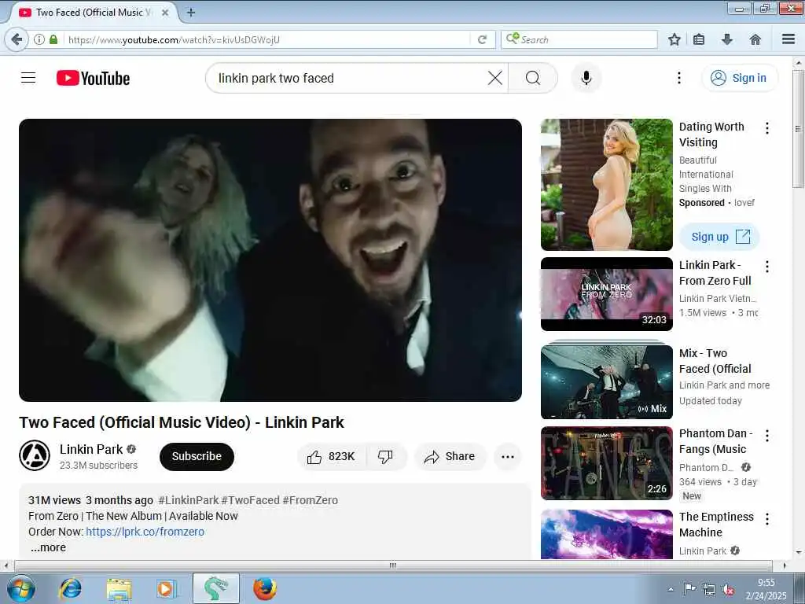Open 'Mix - Two Faced (Official' title
This screenshot has height=604, width=805.
click(x=715, y=361)
